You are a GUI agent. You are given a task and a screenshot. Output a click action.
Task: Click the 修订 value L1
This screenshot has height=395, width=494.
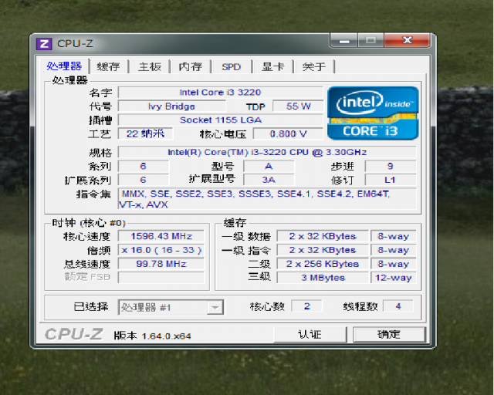tap(391, 180)
